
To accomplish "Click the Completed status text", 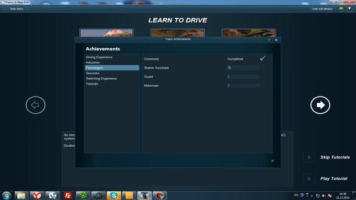I will (235, 59).
